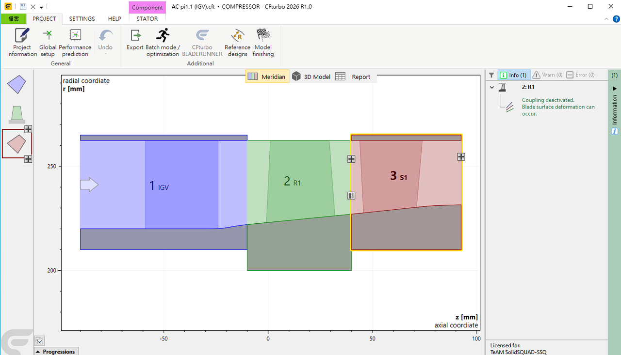The height and width of the screenshot is (355, 621).
Task: Switch to the SETTINGS ribbon tab
Action: tap(82, 19)
